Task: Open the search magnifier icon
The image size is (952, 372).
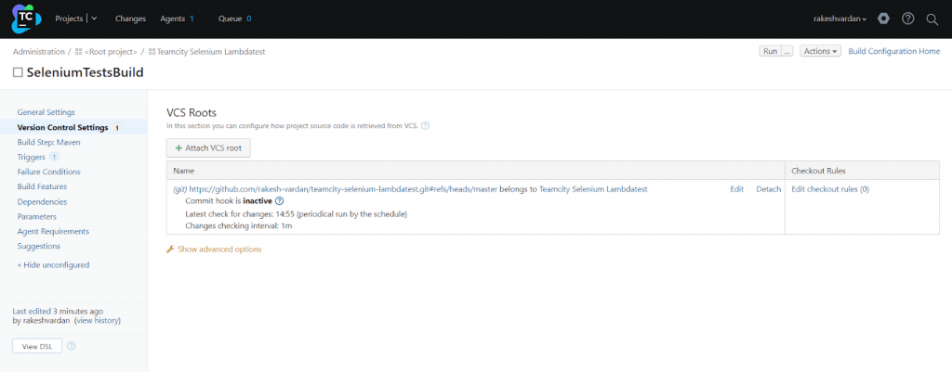Action: point(932,19)
